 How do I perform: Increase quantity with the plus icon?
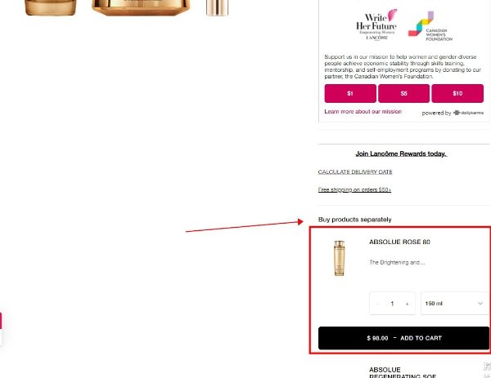[x=407, y=304]
